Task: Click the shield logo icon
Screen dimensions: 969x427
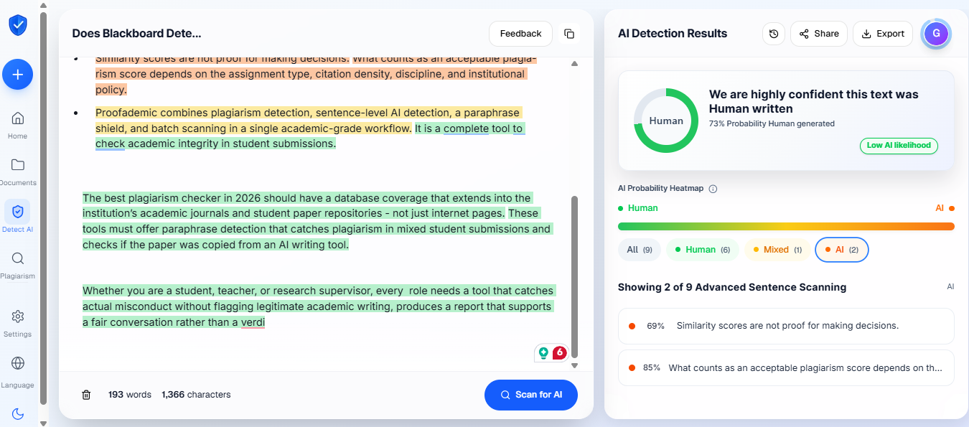Action: (17, 26)
